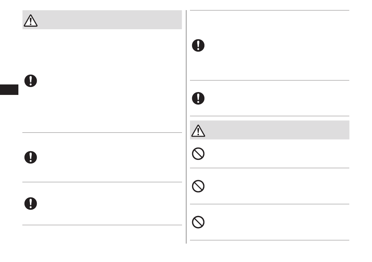Click the divider line under the left column's first section

pyautogui.click(x=102, y=133)
